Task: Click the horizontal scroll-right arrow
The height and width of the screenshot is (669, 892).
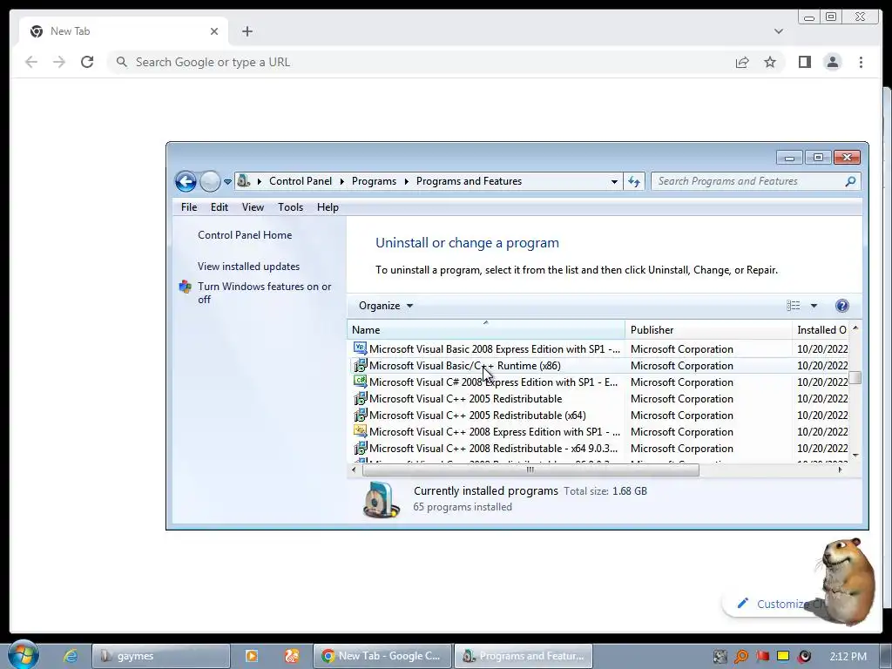Action: [x=841, y=470]
